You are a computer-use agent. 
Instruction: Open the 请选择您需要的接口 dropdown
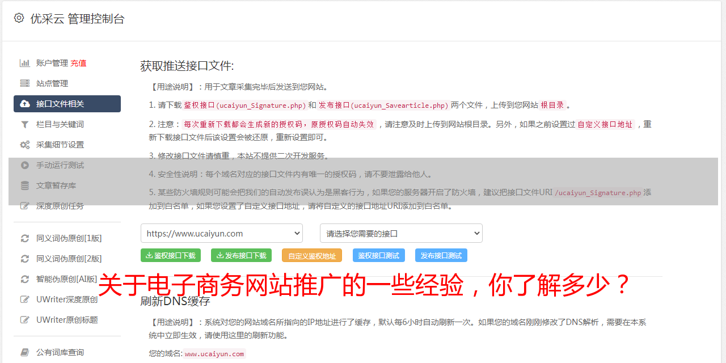pyautogui.click(x=401, y=233)
